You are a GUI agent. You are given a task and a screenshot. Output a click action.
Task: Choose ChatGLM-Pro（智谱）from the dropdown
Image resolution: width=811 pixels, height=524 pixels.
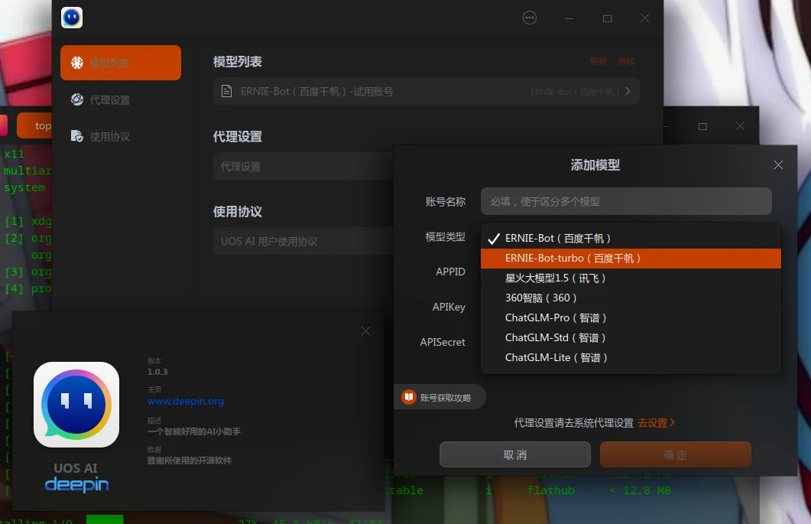click(x=631, y=318)
